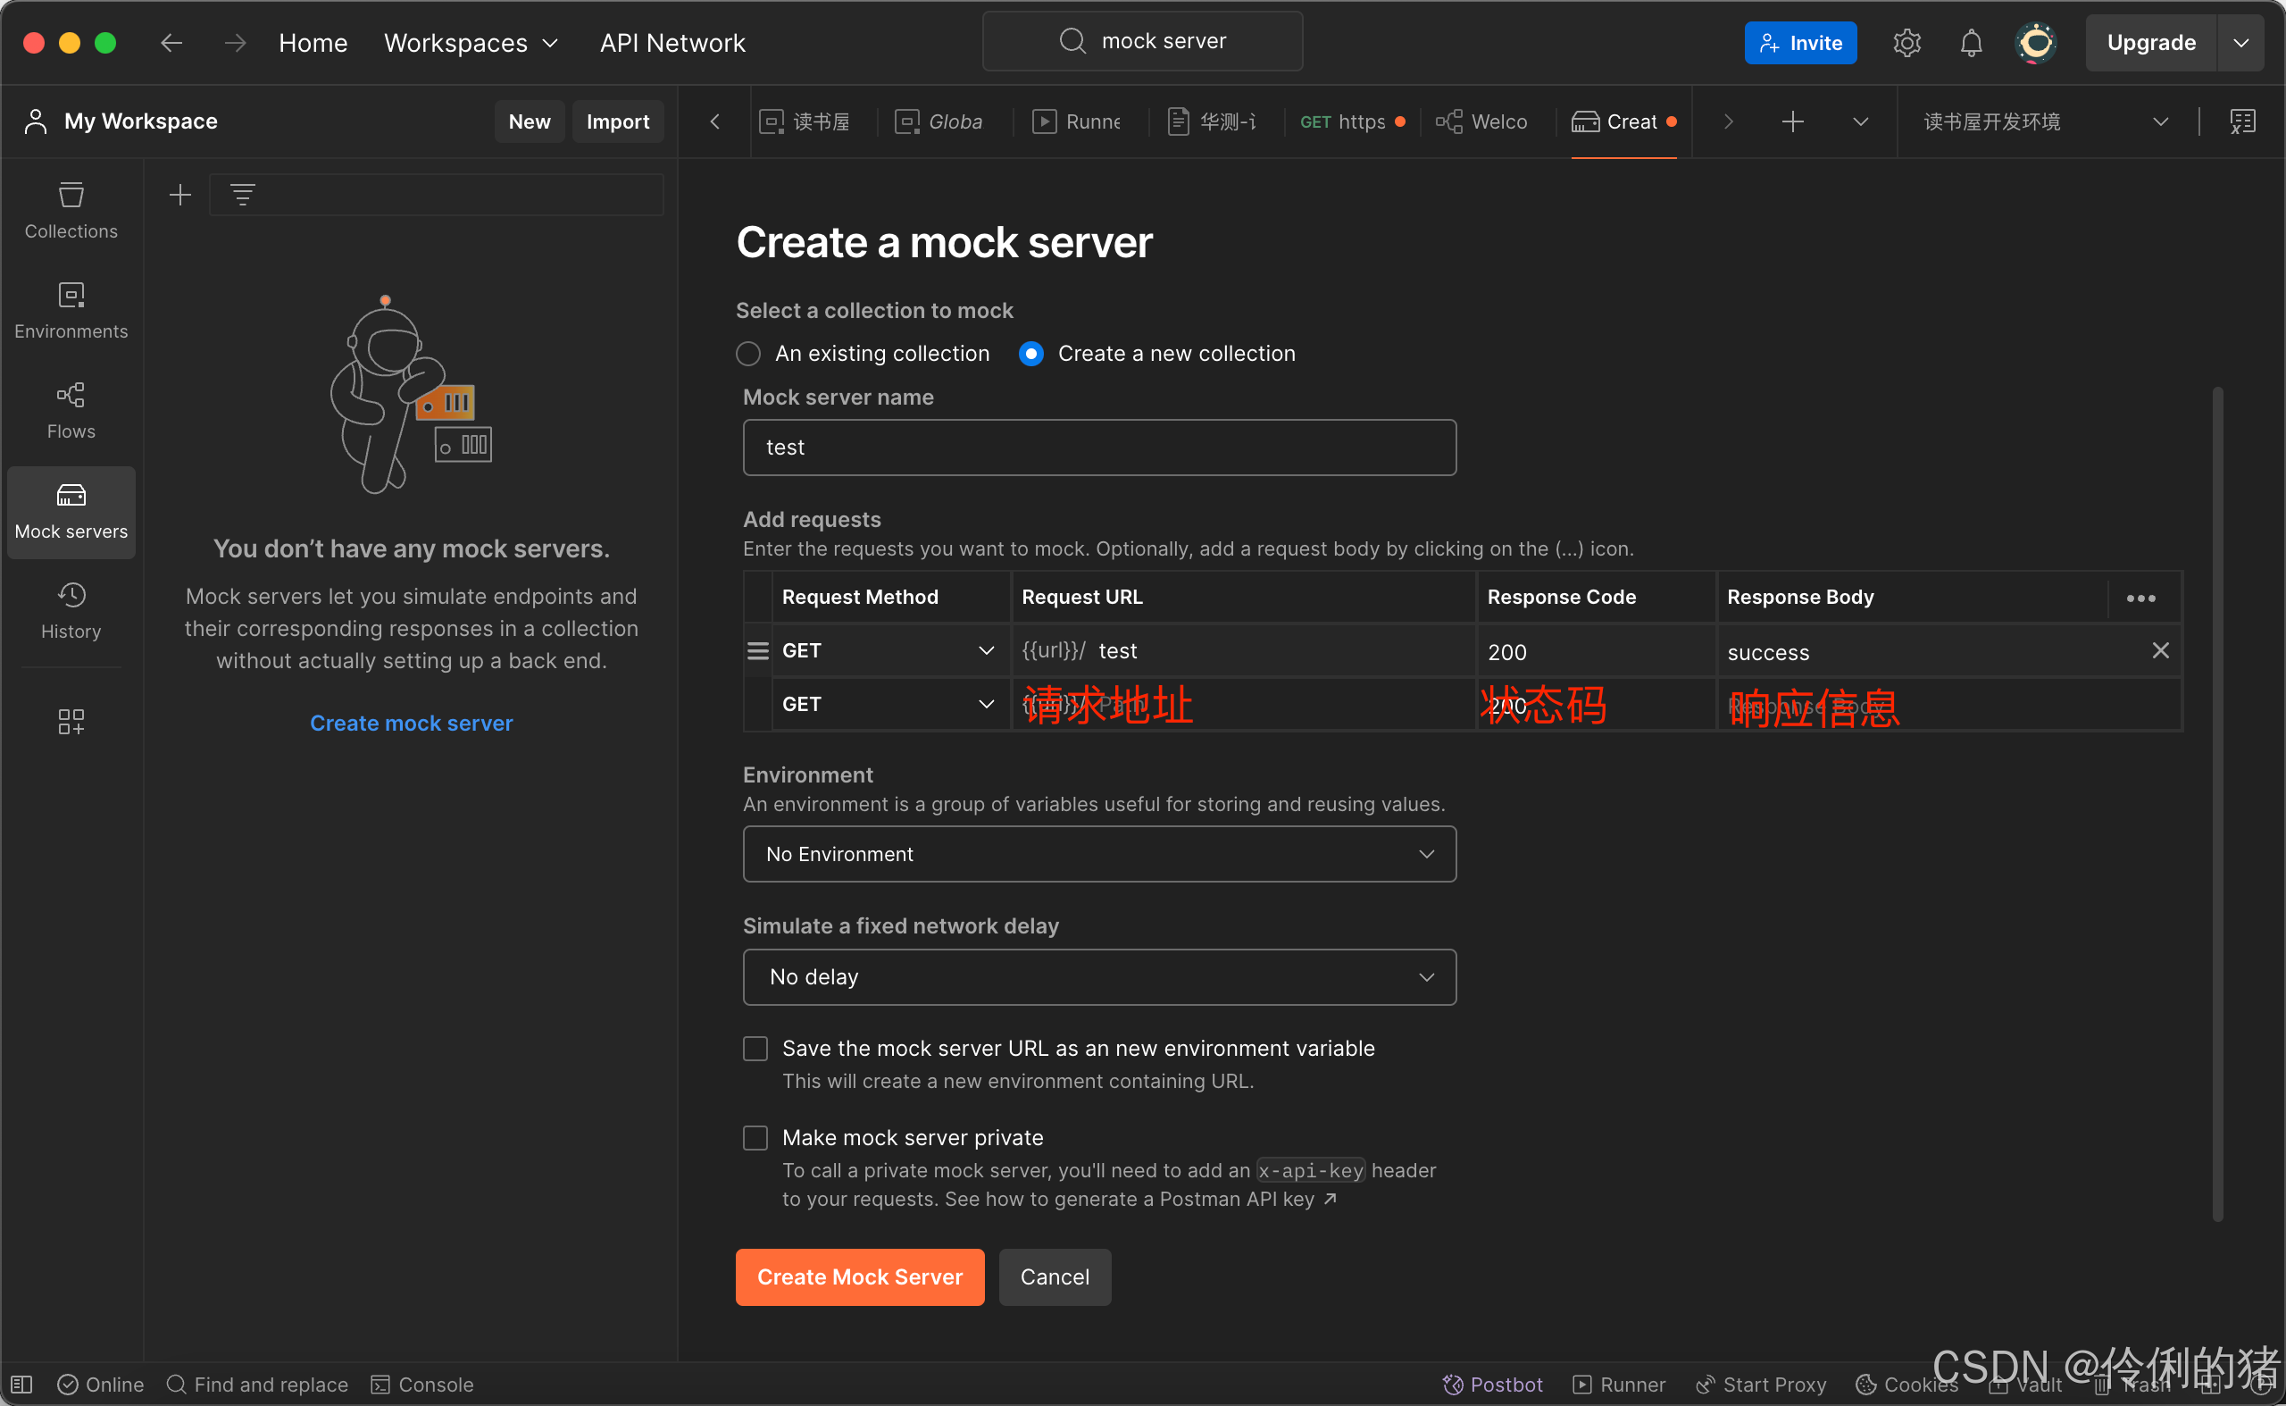2286x1406 pixels.
Task: Open the Runner from the status bar
Action: coord(1619,1384)
